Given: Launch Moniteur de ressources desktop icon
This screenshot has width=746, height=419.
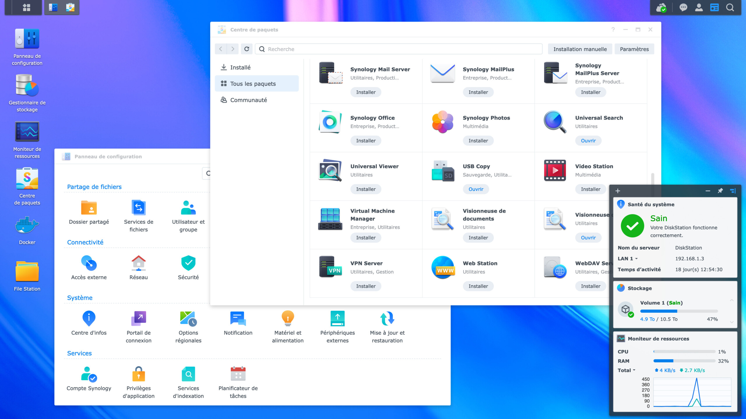Looking at the screenshot, I should [x=27, y=140].
